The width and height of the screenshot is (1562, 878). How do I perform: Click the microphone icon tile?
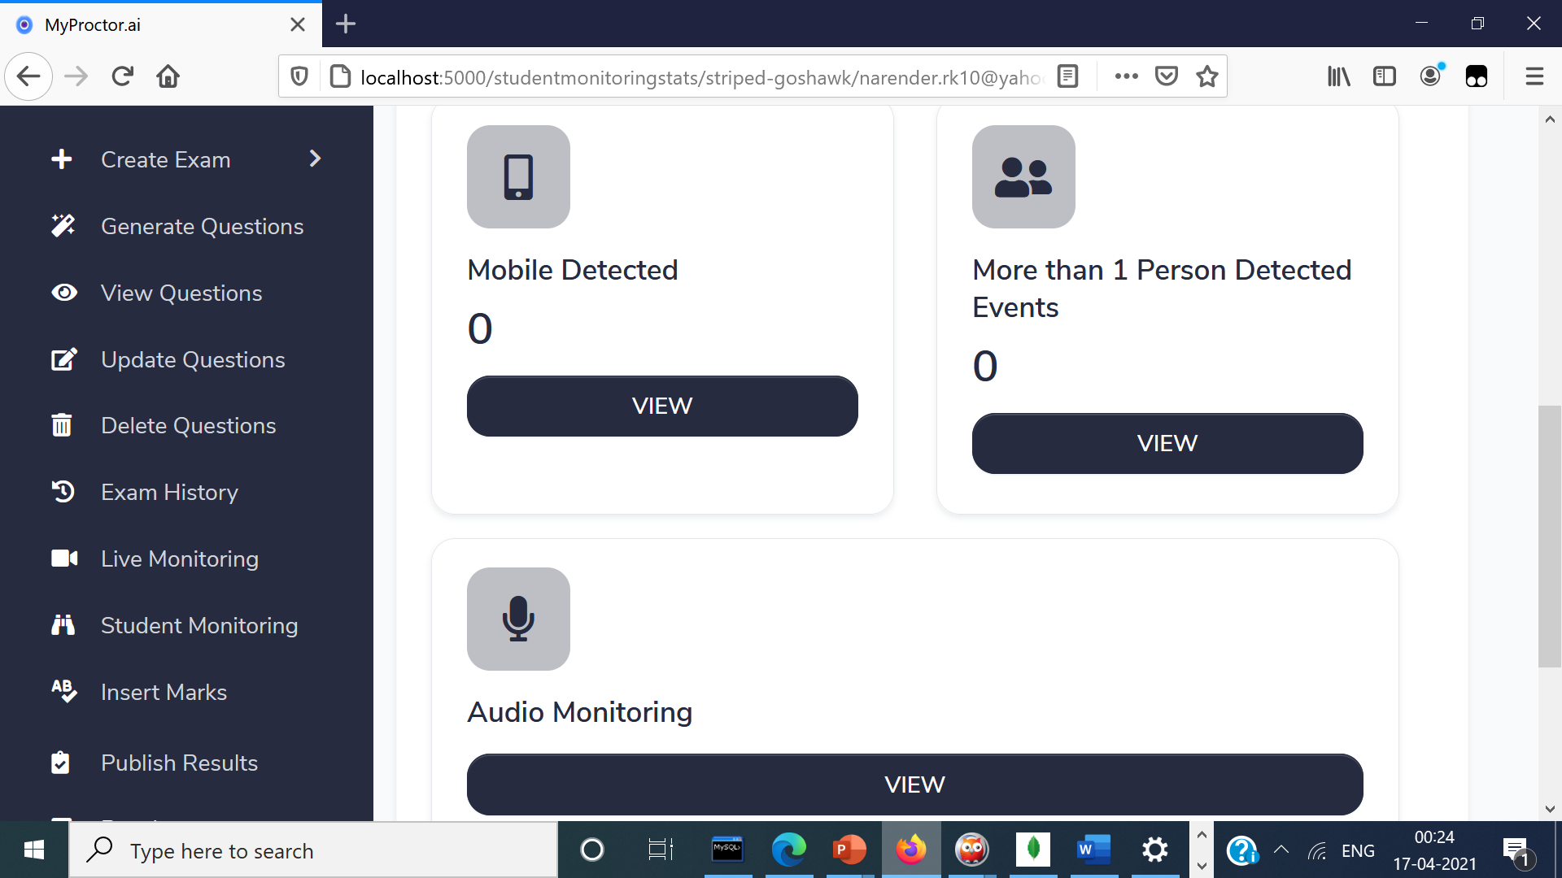pos(518,619)
